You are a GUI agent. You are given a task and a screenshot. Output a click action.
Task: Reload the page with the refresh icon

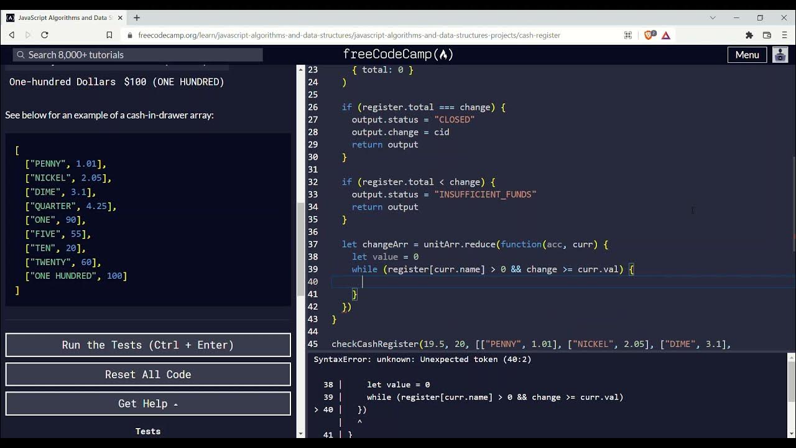(x=44, y=35)
